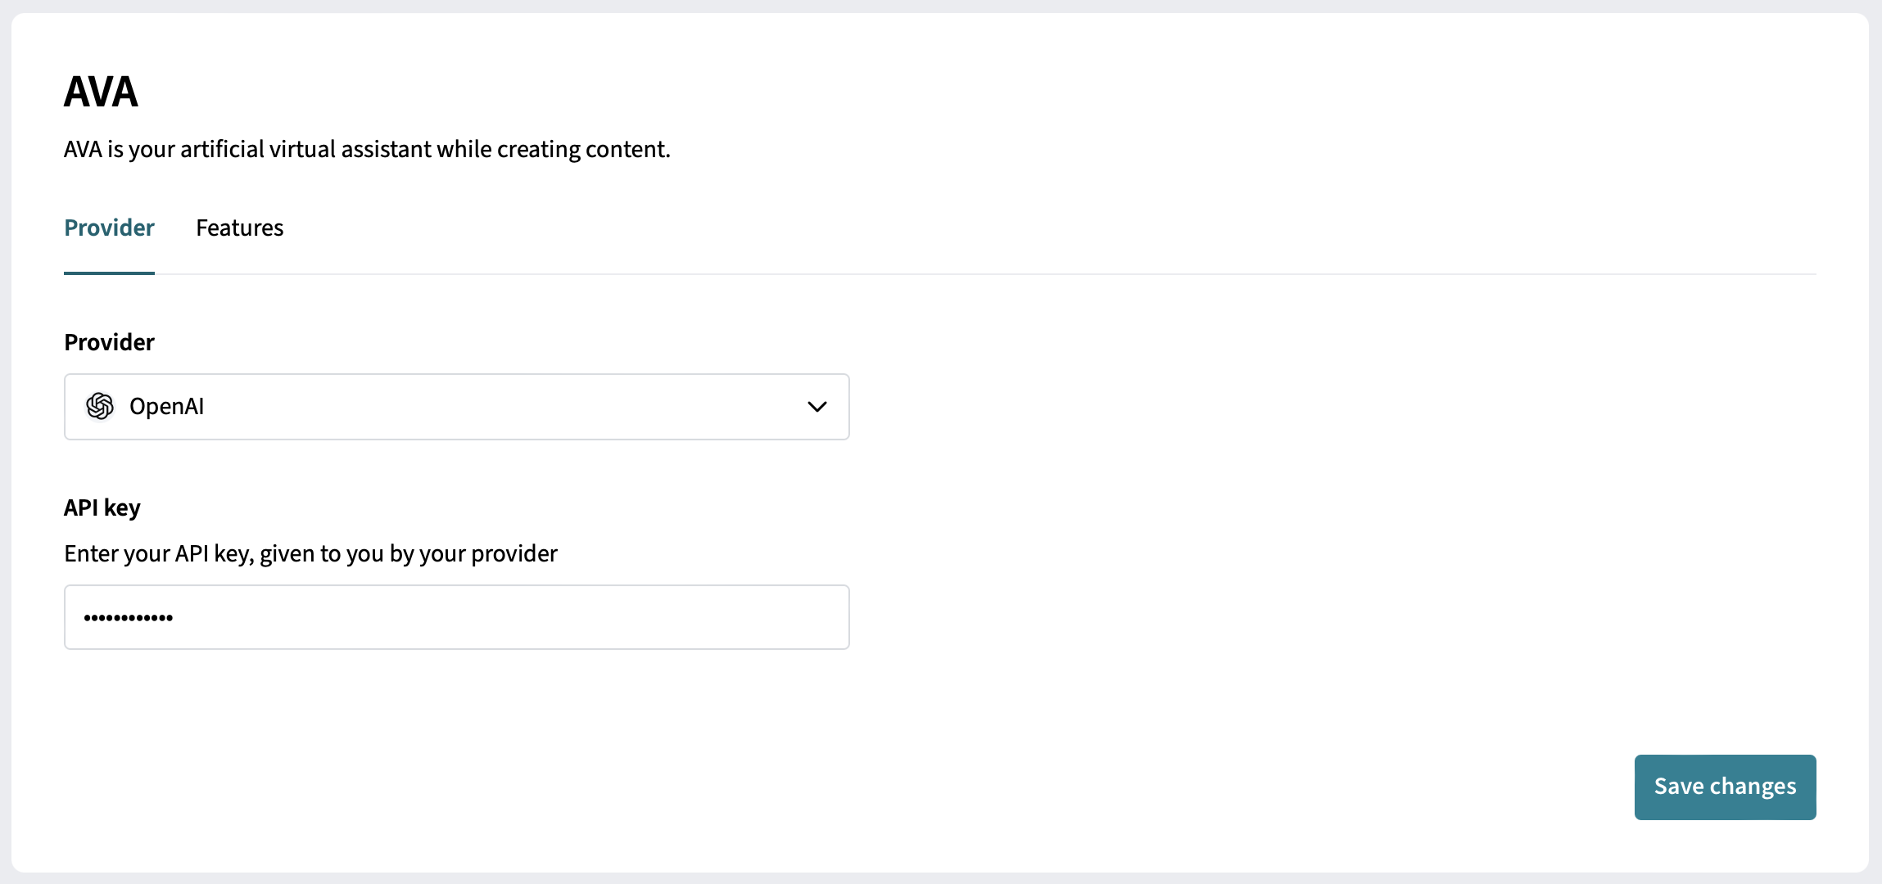Click the AVA heading
The width and height of the screenshot is (1882, 884).
pyautogui.click(x=101, y=91)
